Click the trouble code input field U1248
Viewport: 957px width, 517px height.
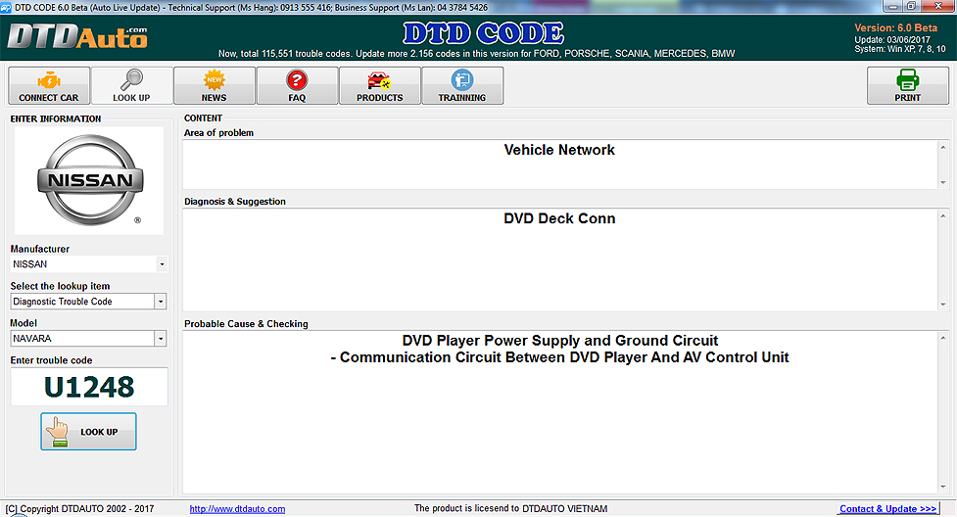coord(89,387)
